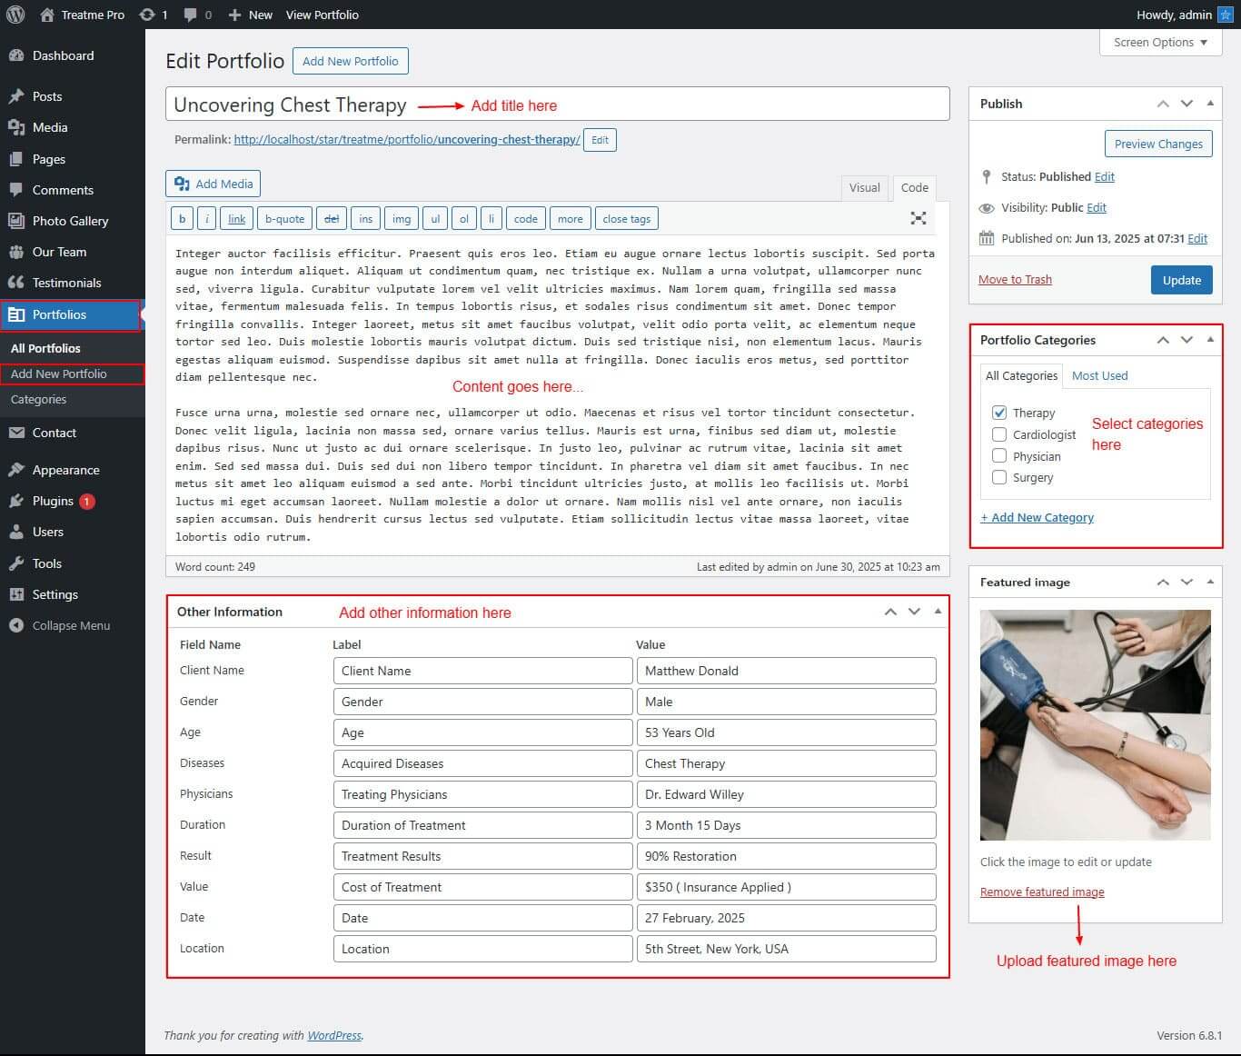Click the Collapse Menu icon
Image resolution: width=1241 pixels, height=1056 pixels.
(x=15, y=625)
